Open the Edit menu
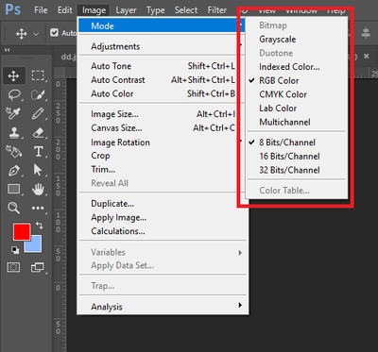This screenshot has height=352, width=378. click(x=65, y=10)
